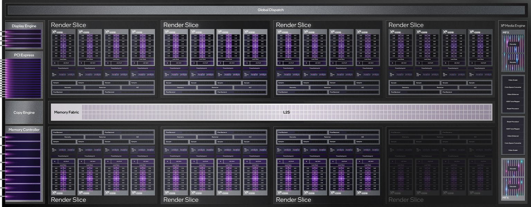This screenshot has height=207, width=531.
Task: Select the dimmed disabled Render Slice label
Action: (x=406, y=200)
